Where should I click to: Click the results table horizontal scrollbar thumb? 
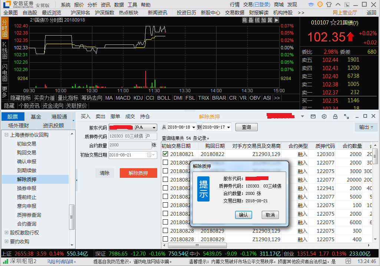tap(197, 245)
